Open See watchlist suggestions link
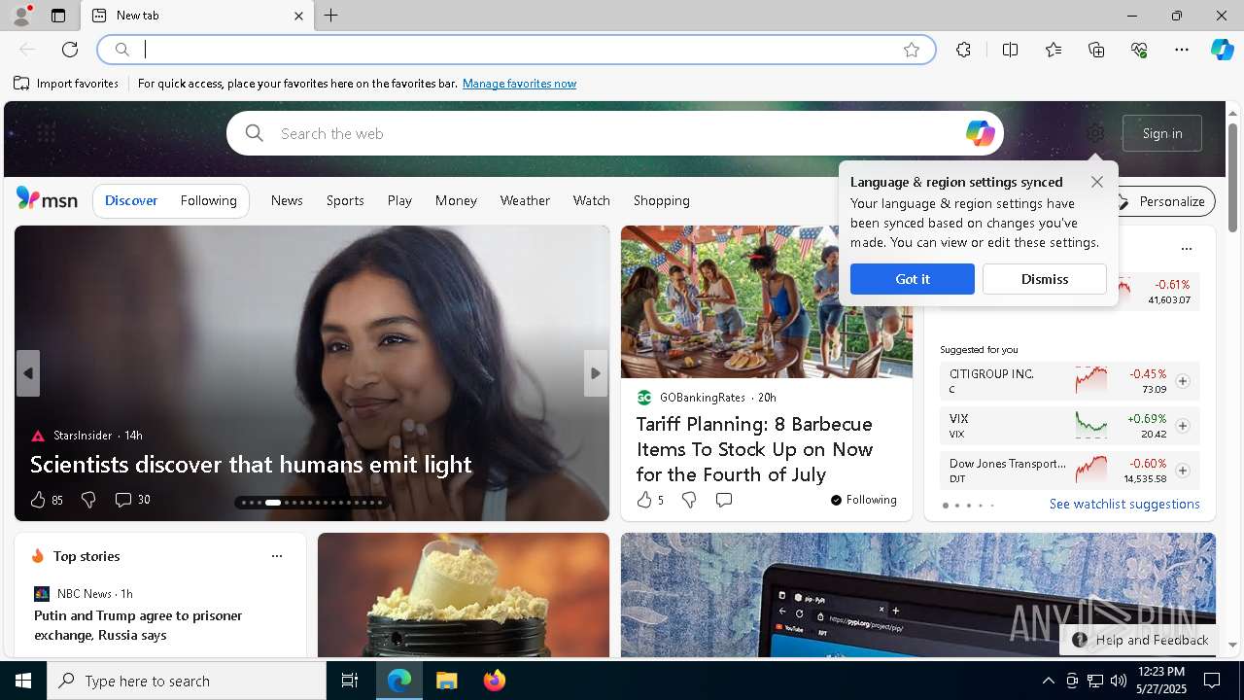This screenshot has height=700, width=1244. coord(1124,504)
